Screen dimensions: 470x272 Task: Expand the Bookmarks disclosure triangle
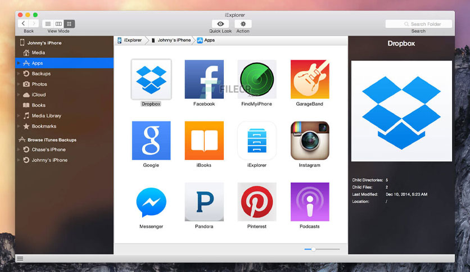[19, 126]
